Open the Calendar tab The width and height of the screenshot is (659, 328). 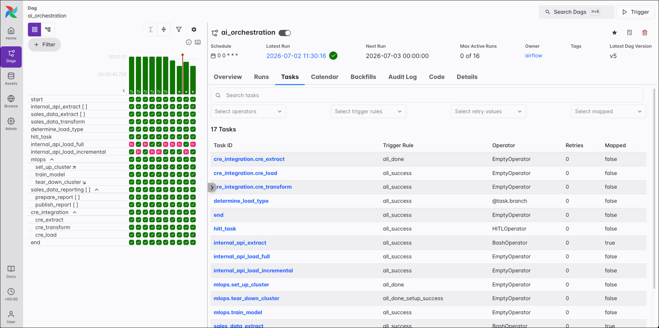325,77
